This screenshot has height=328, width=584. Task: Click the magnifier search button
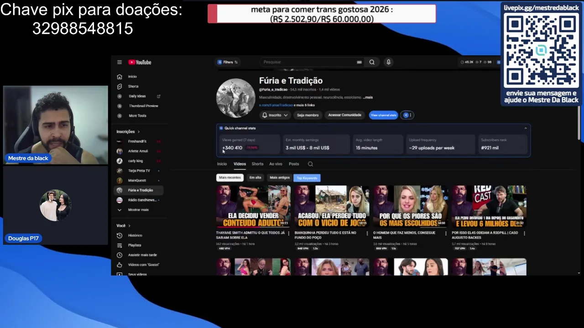point(372,62)
